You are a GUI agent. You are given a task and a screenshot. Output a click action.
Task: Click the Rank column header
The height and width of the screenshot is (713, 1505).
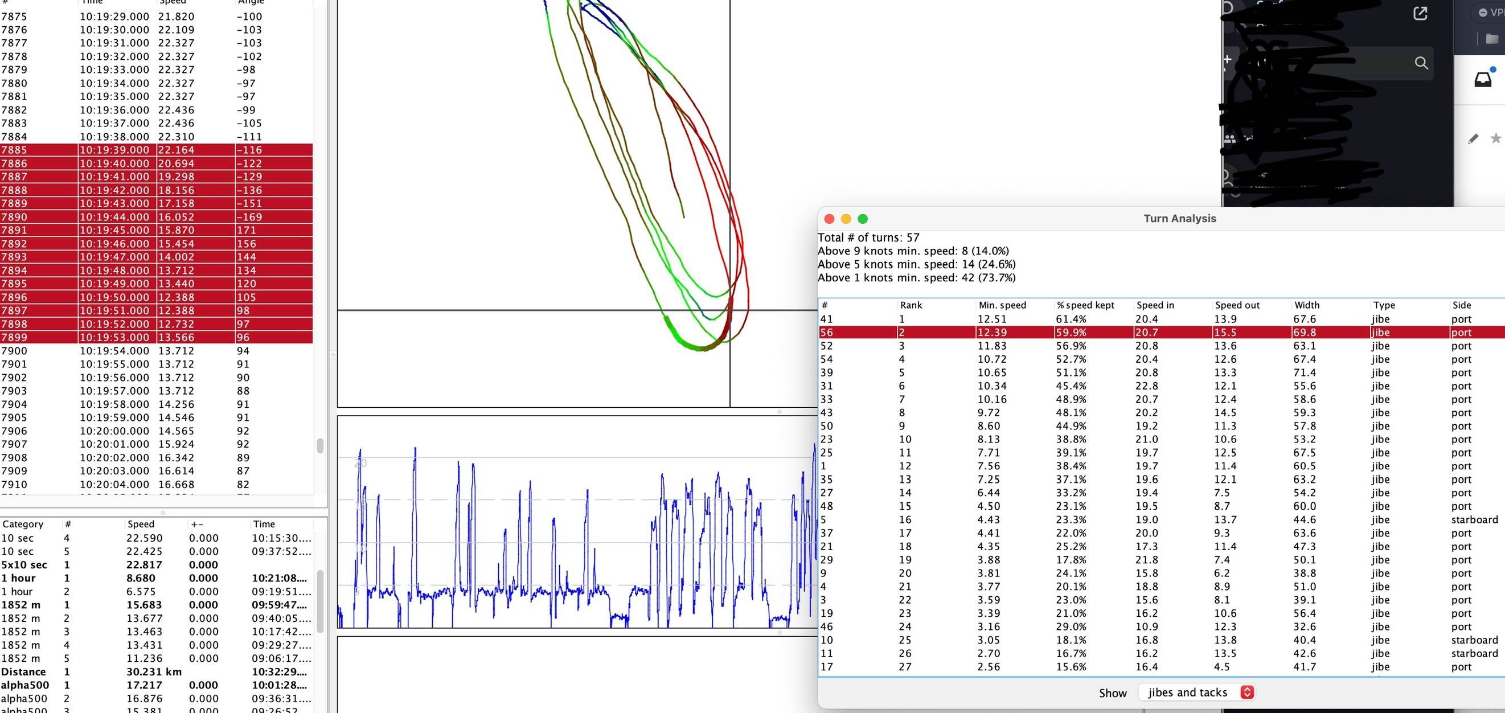point(911,305)
